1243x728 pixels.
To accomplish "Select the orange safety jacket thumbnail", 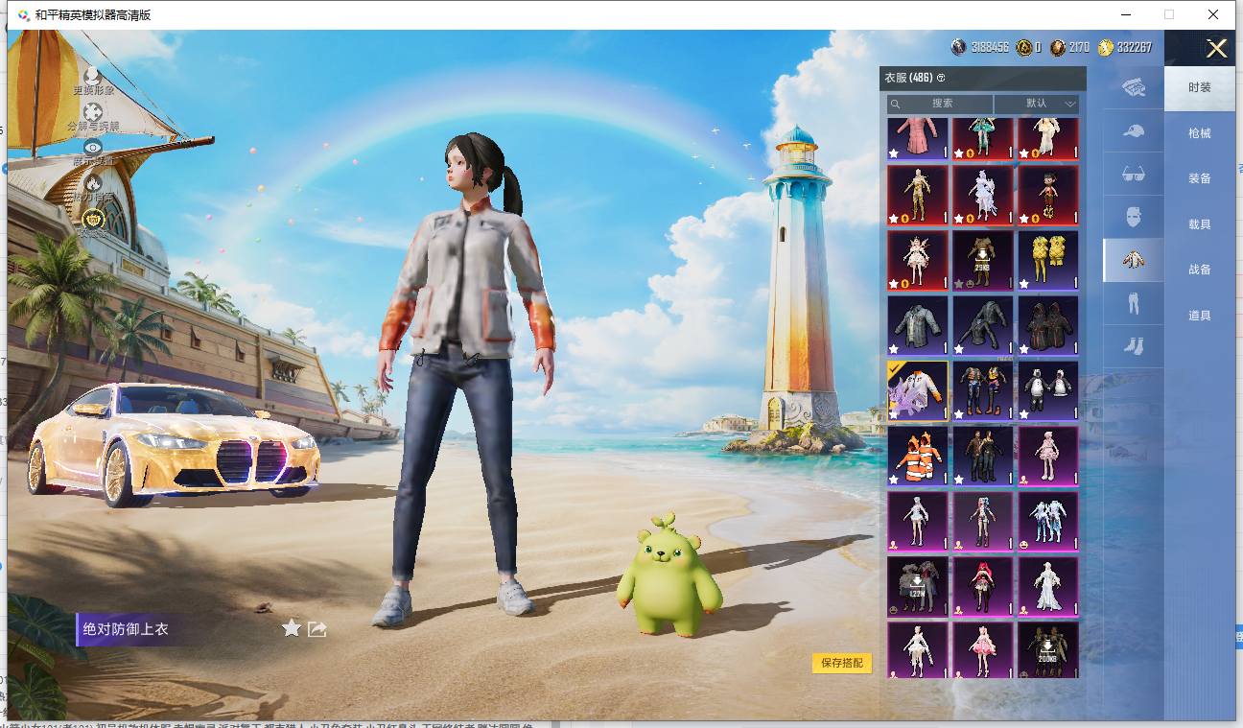I will point(918,456).
